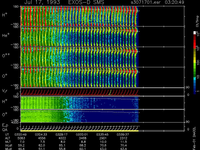The width and height of the screenshot is (200, 150).
Task: Click InLat value '59.2'
Action: [21, 145]
